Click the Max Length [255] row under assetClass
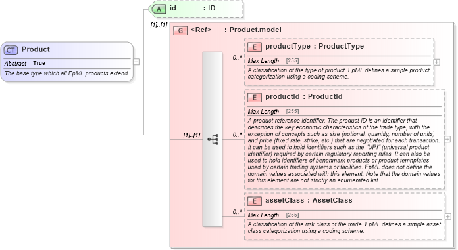 345,215
